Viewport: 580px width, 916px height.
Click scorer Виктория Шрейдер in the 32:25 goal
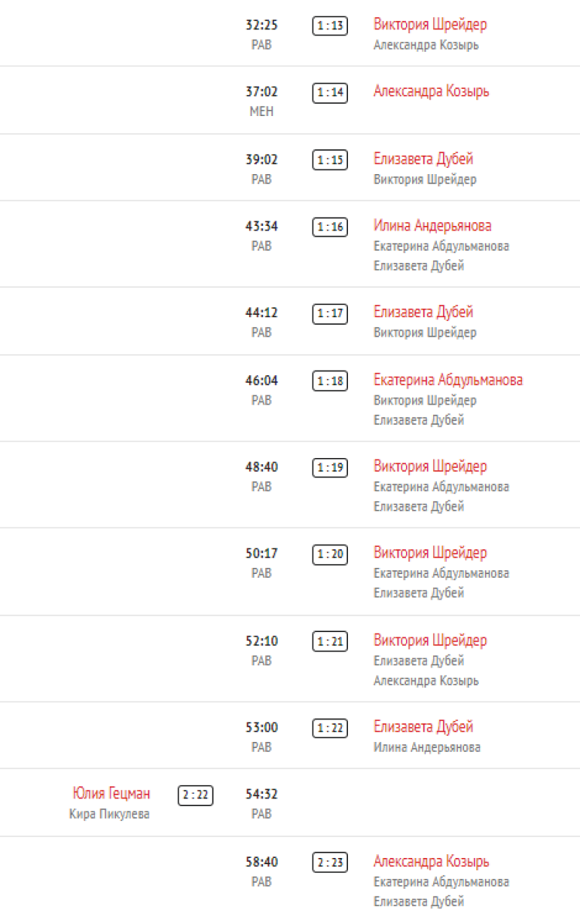coord(430,25)
